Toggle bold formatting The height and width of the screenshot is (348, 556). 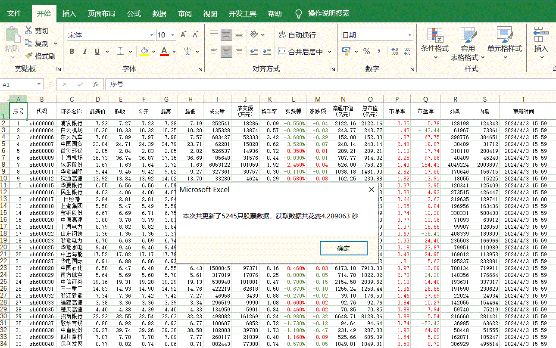pos(72,52)
